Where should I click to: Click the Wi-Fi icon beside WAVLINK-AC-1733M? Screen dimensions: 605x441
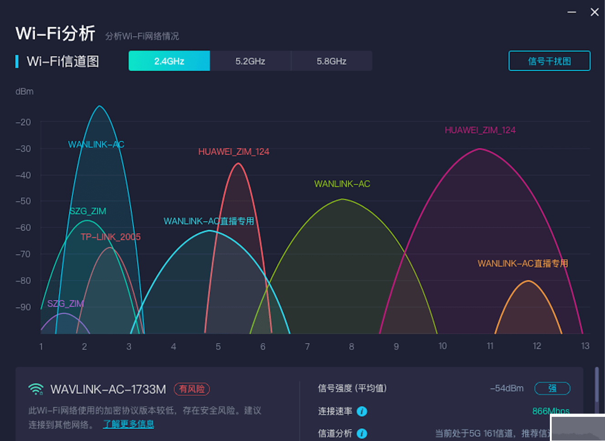[35, 390]
